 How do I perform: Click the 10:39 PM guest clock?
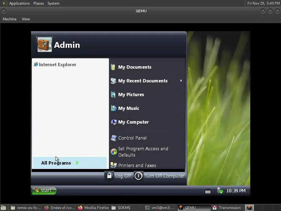tap(236, 191)
